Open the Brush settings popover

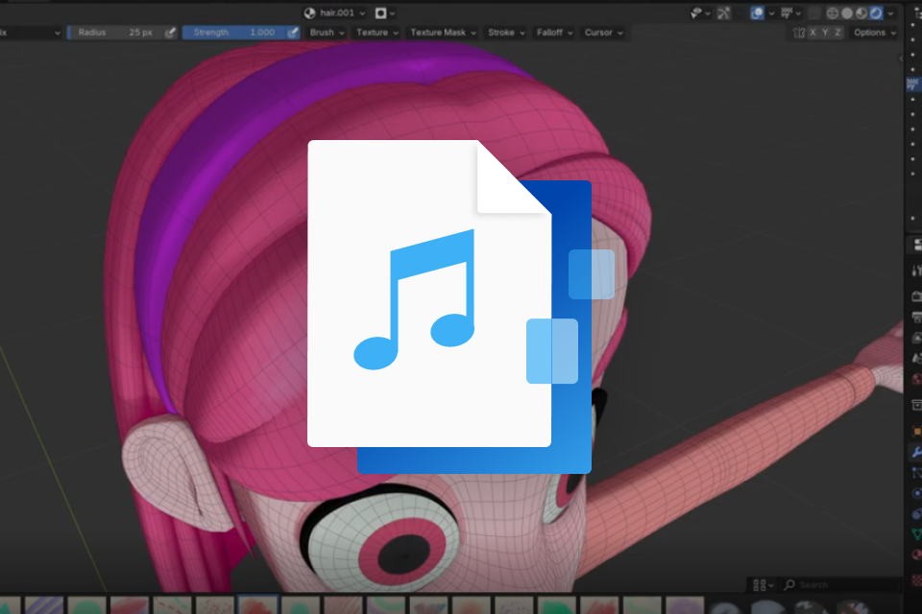(x=327, y=33)
